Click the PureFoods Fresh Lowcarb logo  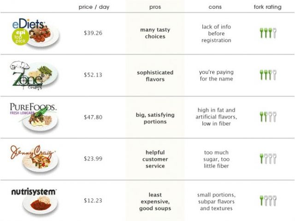34,116
